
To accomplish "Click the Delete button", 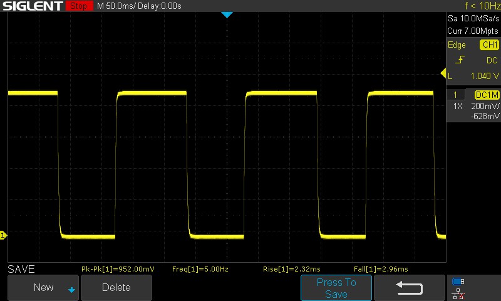I will (116, 287).
